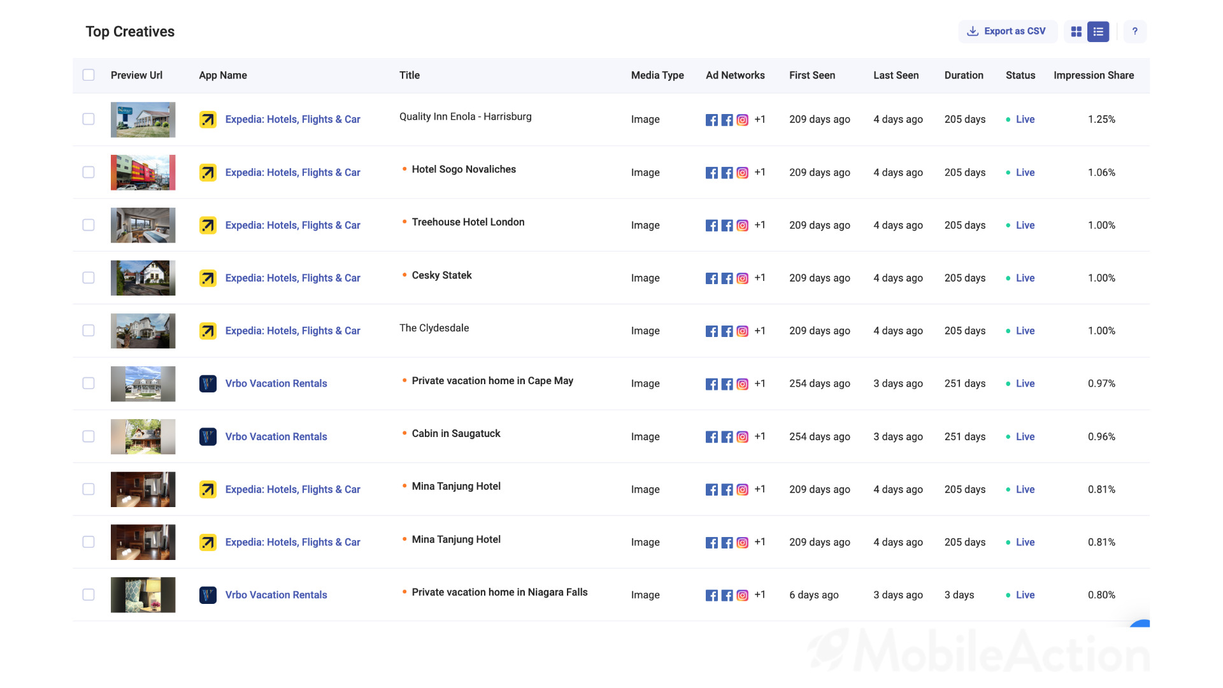The image size is (1223, 688).
Task: Check the Niagara Falls vacation home checkbox
Action: point(89,594)
